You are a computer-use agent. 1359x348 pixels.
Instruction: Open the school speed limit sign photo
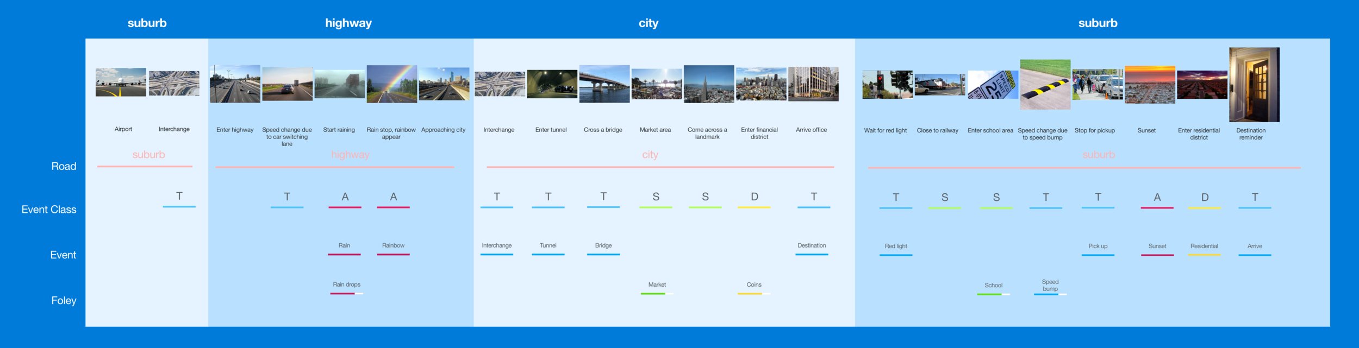993,85
